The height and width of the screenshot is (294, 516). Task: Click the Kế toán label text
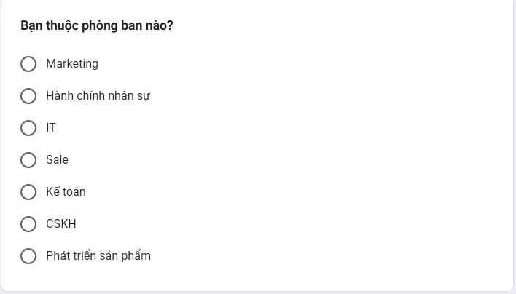pos(66,191)
